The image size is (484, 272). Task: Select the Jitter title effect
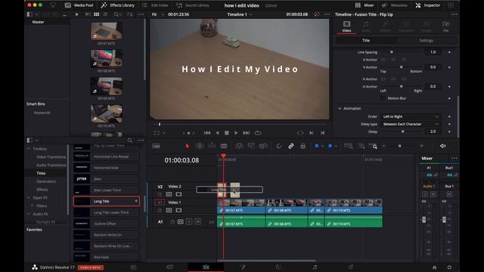click(107, 179)
